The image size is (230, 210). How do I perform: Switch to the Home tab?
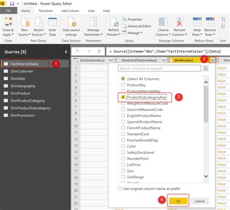coord(26,11)
